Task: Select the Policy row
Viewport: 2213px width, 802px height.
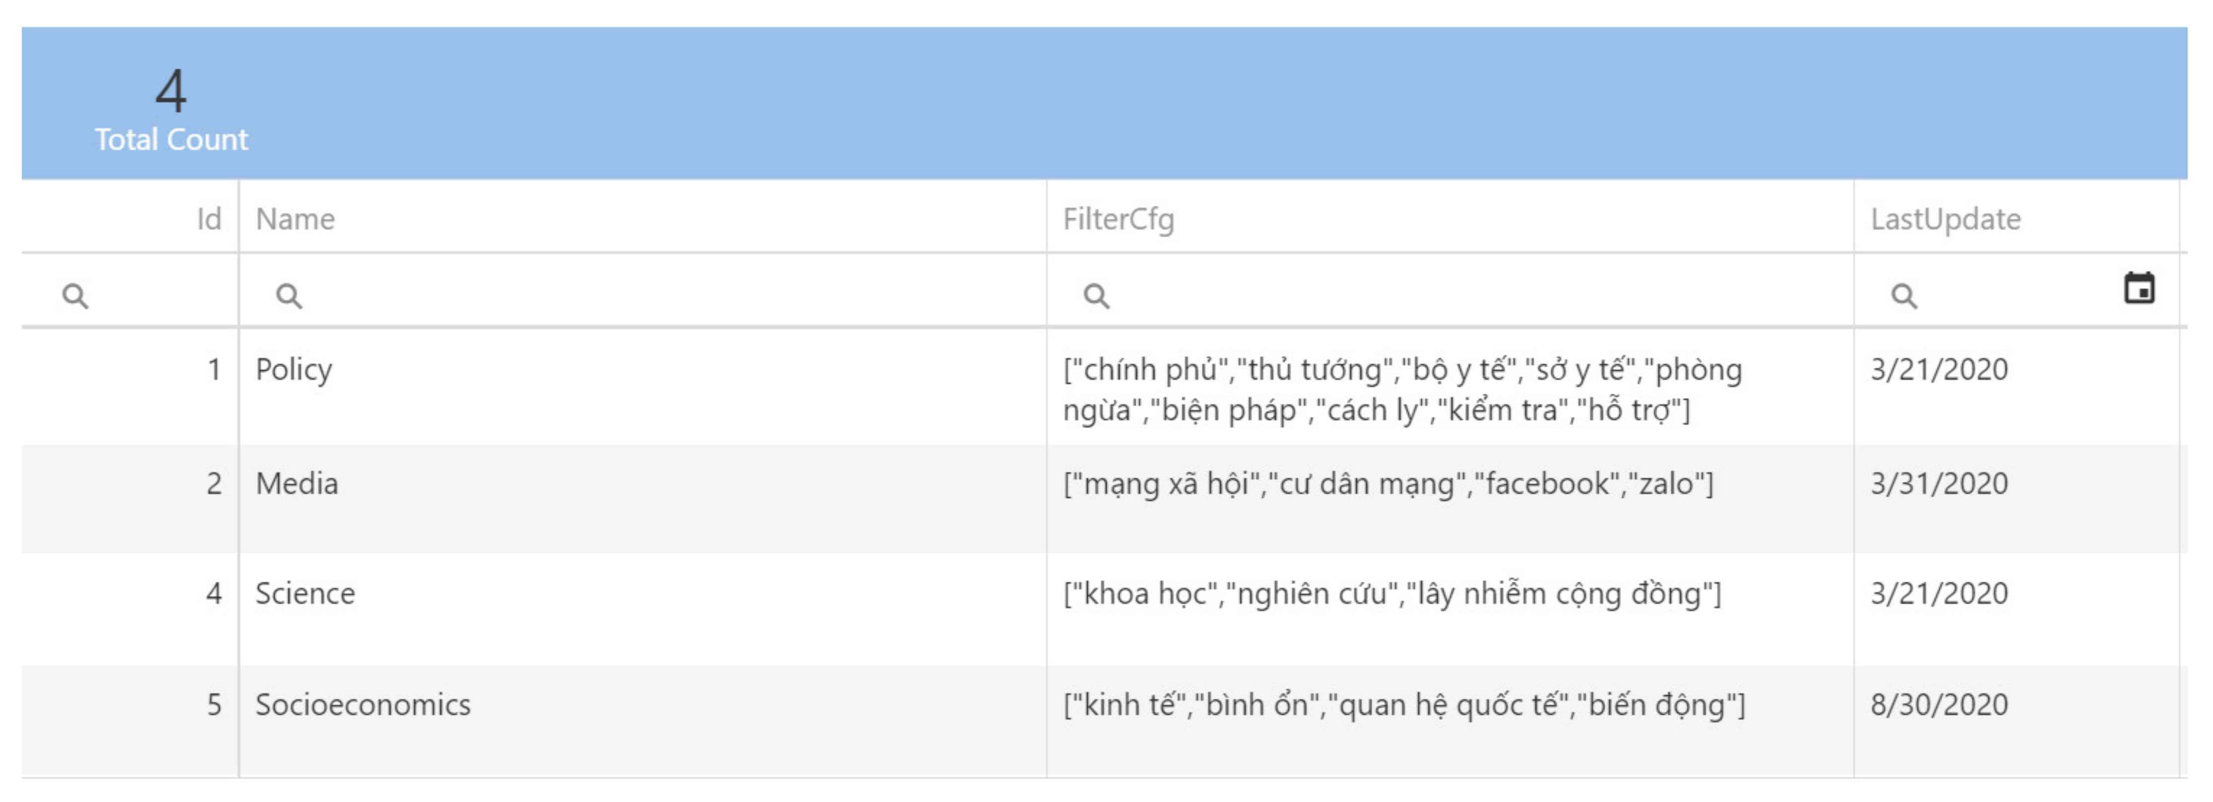Action: click(1103, 387)
